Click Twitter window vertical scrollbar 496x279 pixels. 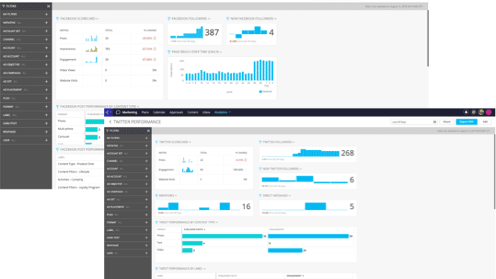pyautogui.click(x=495, y=171)
